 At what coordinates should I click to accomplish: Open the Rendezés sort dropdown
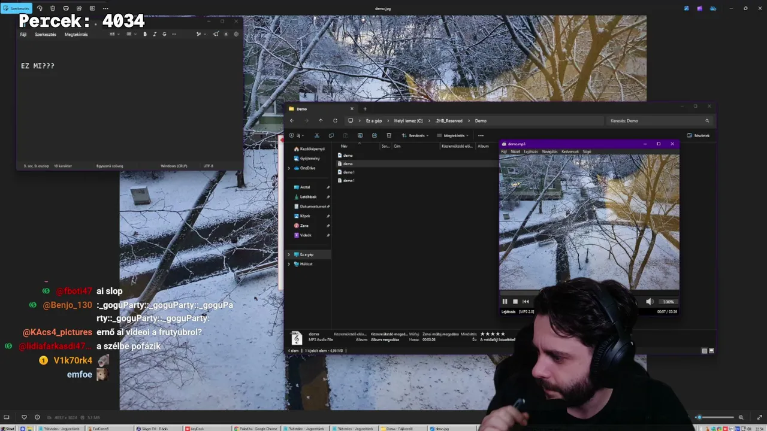(x=415, y=135)
